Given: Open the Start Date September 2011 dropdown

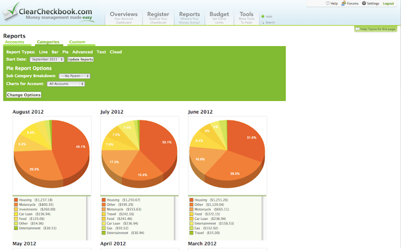Looking at the screenshot, I should tap(47, 59).
